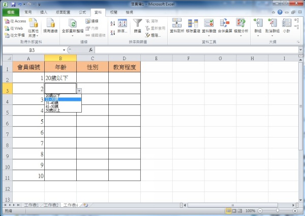The height and width of the screenshot is (216, 305).
Task: Select 50歲以上 in the validation list
Action: pyautogui.click(x=53, y=110)
